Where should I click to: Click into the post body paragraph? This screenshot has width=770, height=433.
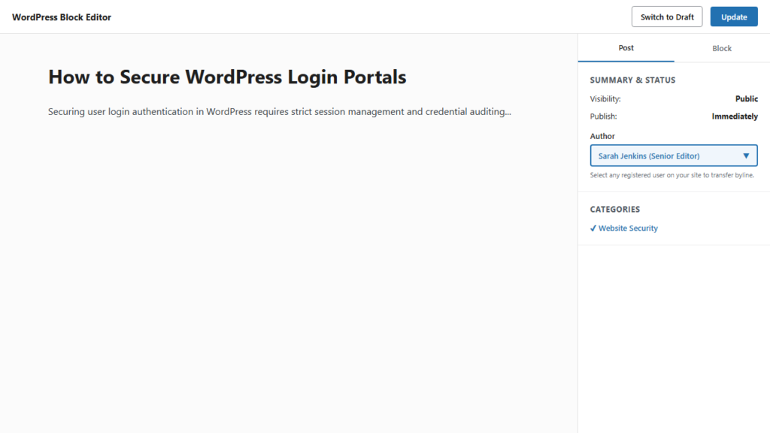[280, 112]
